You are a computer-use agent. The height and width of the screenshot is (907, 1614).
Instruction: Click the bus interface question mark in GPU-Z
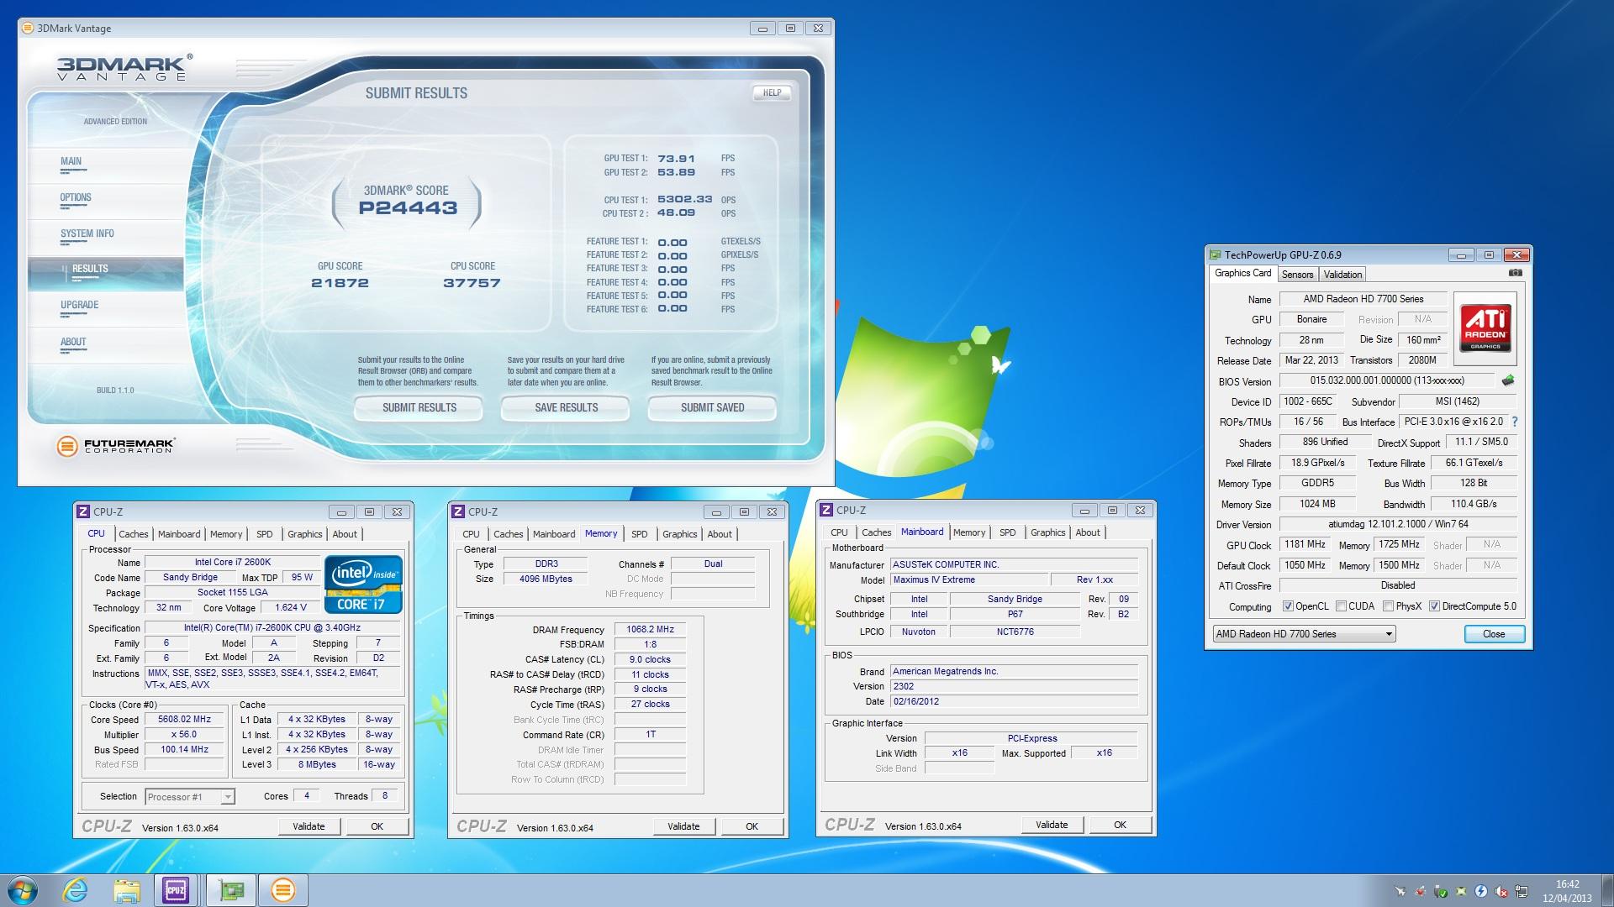(1515, 422)
